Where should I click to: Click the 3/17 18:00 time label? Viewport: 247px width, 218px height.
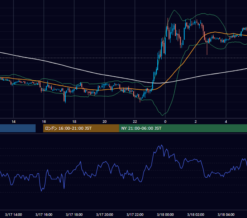tap(74, 214)
